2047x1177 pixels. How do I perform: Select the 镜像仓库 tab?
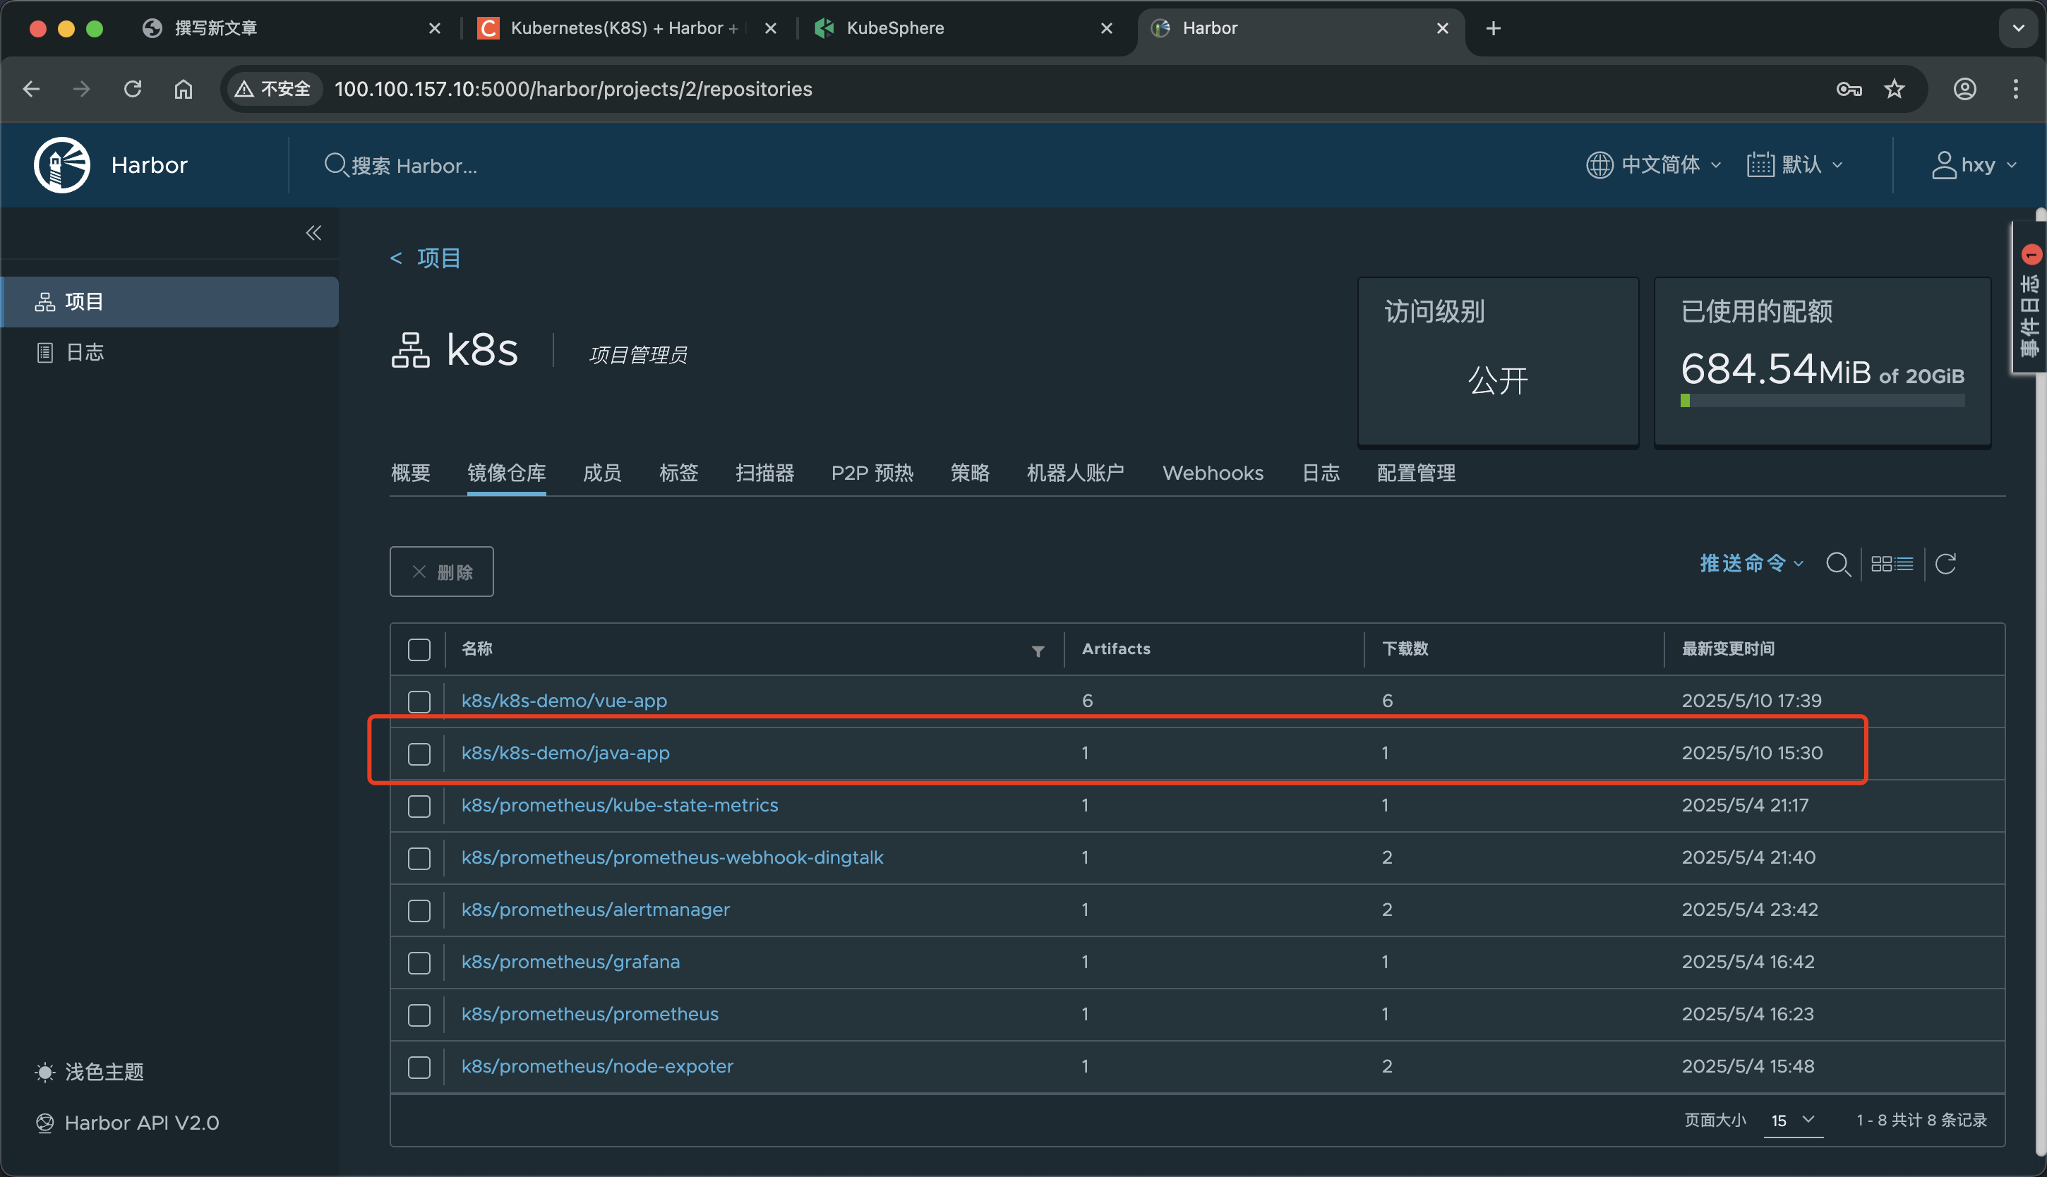pos(507,473)
